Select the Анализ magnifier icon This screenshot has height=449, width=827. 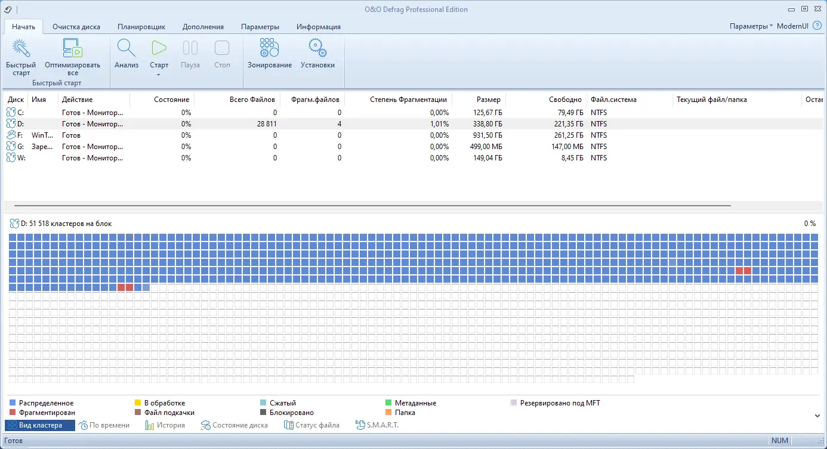(x=126, y=48)
